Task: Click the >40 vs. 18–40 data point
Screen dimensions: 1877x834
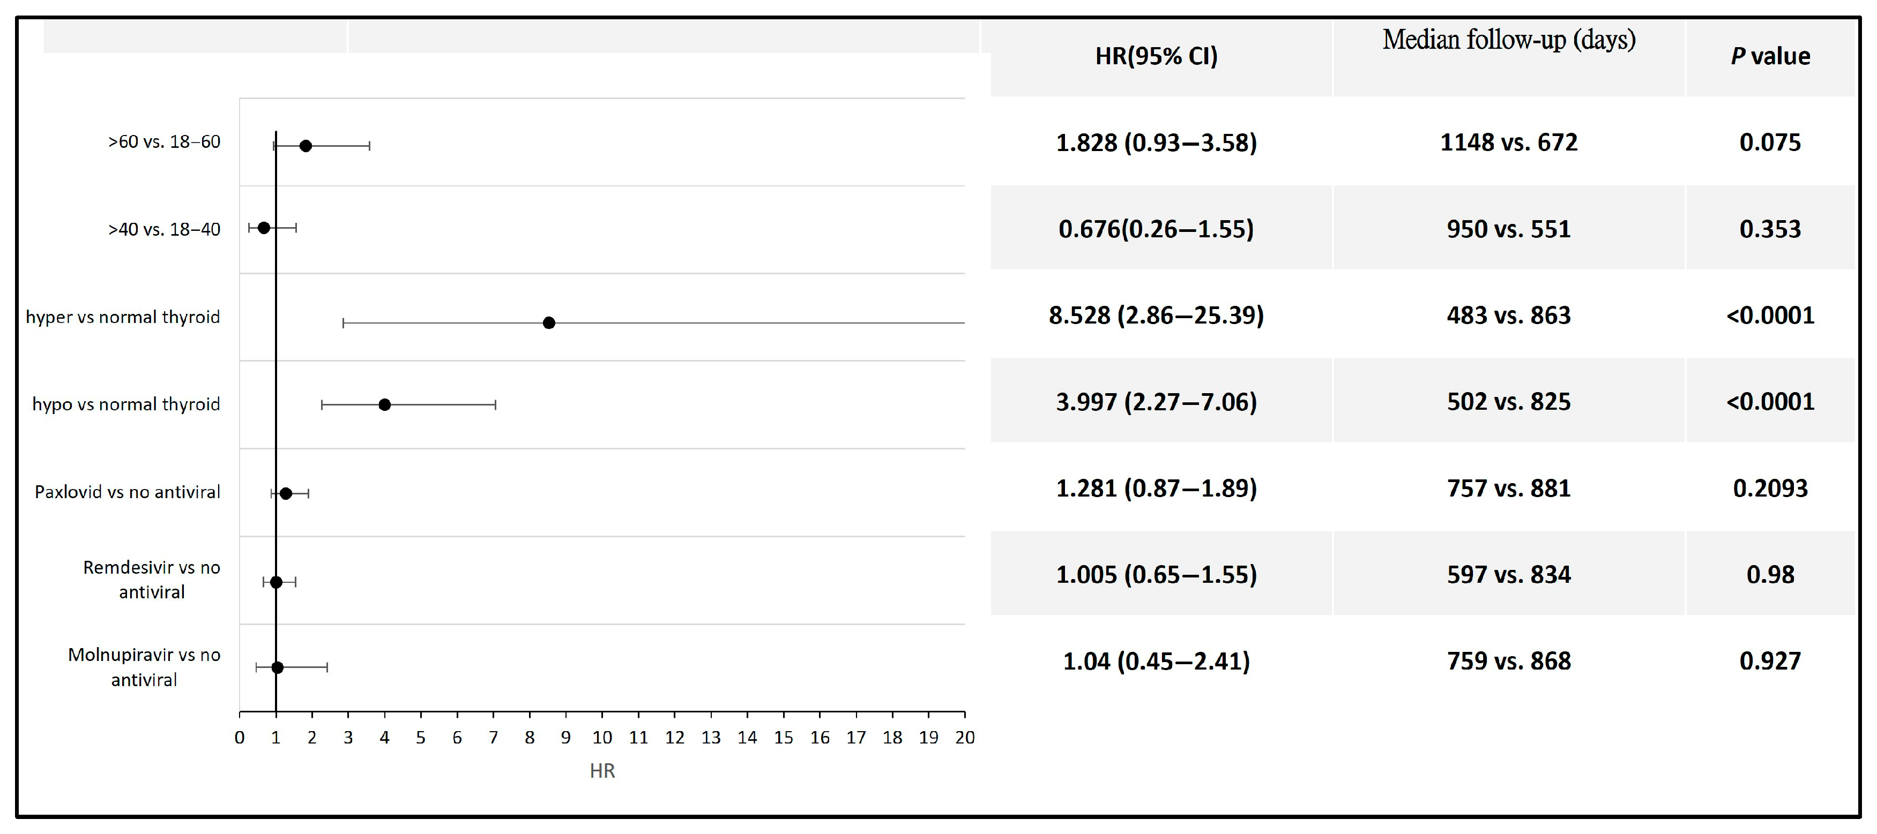Action: (264, 228)
